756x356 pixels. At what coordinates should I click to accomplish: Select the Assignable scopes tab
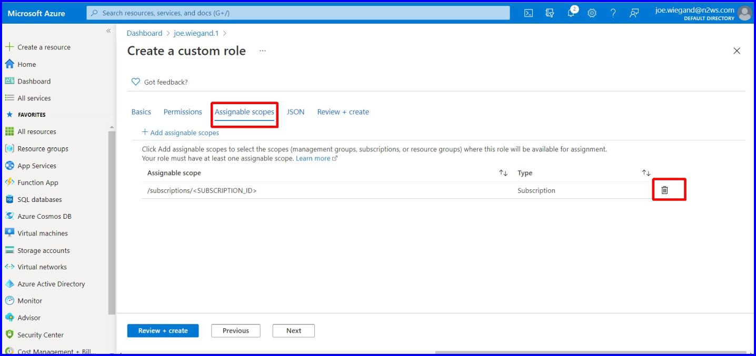tap(244, 112)
